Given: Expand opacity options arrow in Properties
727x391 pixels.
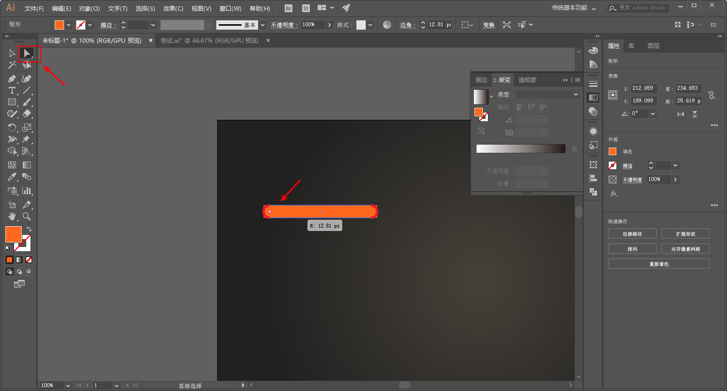Looking at the screenshot, I should click(x=675, y=179).
